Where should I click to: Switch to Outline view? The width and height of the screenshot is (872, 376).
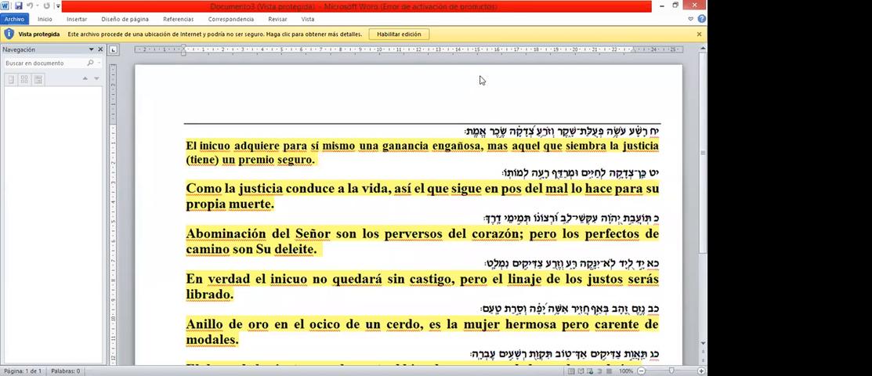tap(601, 371)
